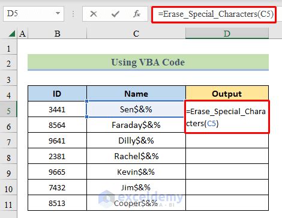The image size is (282, 218).
Task: Select empty Output cell in Jim row
Action: [x=227, y=187]
